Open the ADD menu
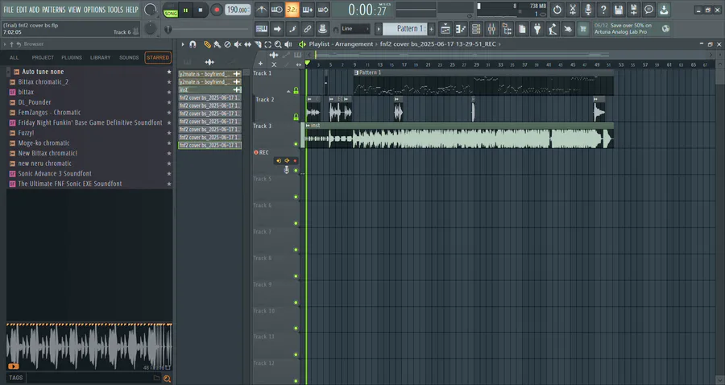 pos(34,9)
